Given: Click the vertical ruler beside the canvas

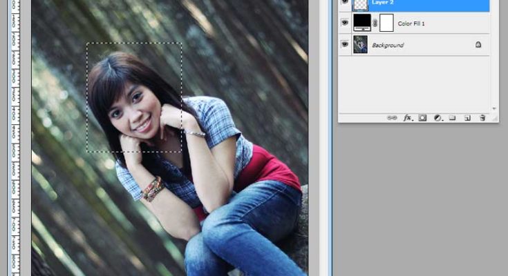Looking at the screenshot, I should (15, 138).
